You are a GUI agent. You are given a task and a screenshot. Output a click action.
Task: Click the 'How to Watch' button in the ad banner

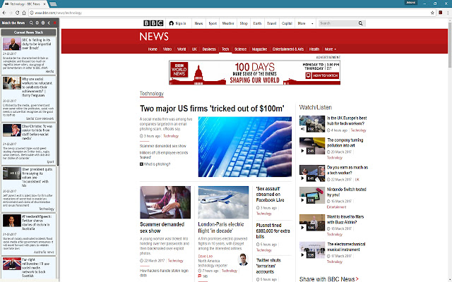[x=322, y=75]
